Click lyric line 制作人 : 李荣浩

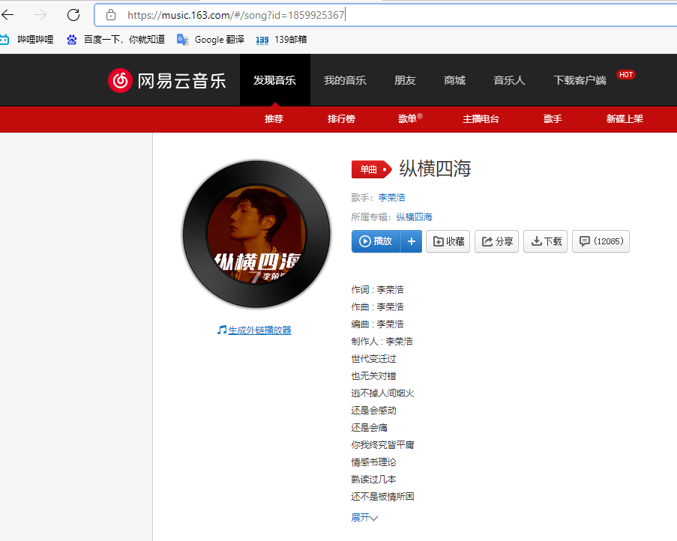[382, 341]
